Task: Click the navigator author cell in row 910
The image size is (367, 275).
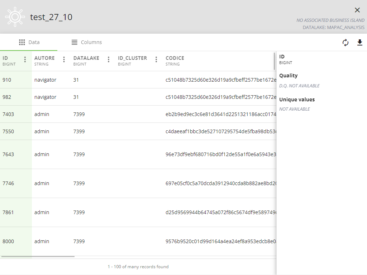Action: (x=45, y=80)
